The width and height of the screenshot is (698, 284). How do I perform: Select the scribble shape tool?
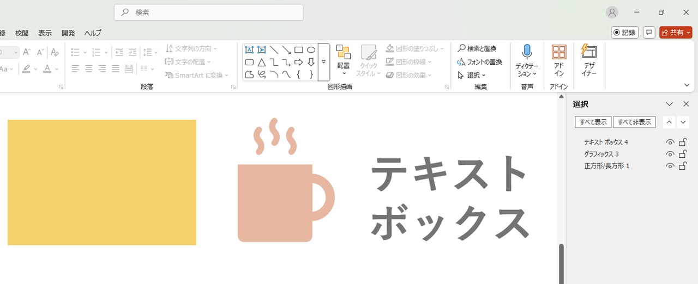click(x=262, y=75)
